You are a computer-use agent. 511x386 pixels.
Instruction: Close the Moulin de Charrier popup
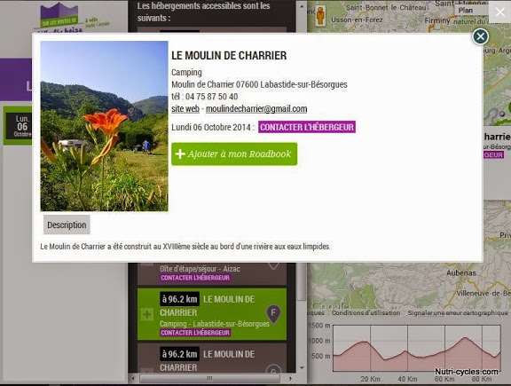[480, 36]
